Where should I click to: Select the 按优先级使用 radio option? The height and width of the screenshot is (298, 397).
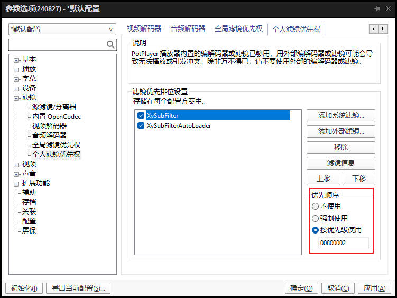315,230
